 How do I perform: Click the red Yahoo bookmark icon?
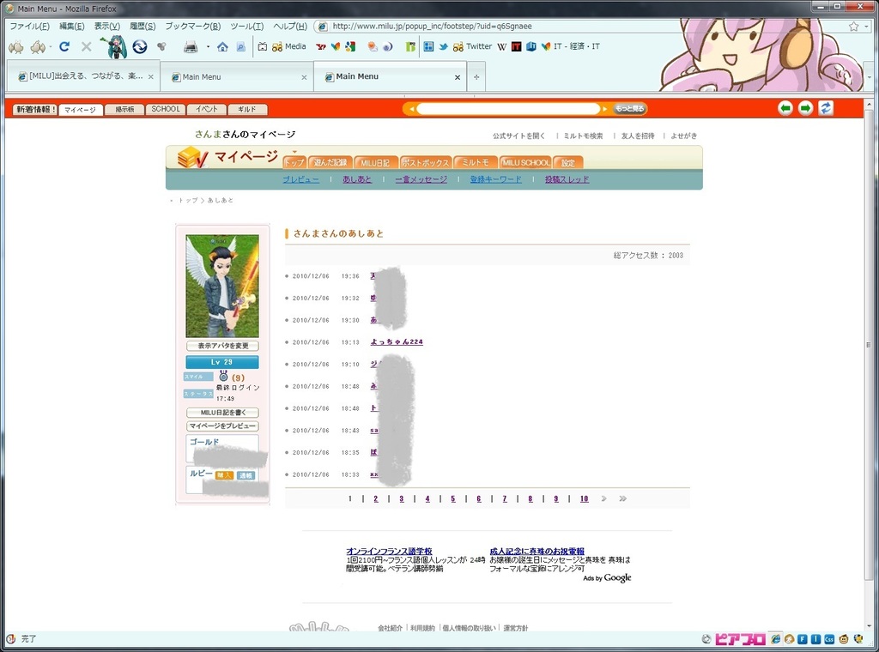coord(321,46)
